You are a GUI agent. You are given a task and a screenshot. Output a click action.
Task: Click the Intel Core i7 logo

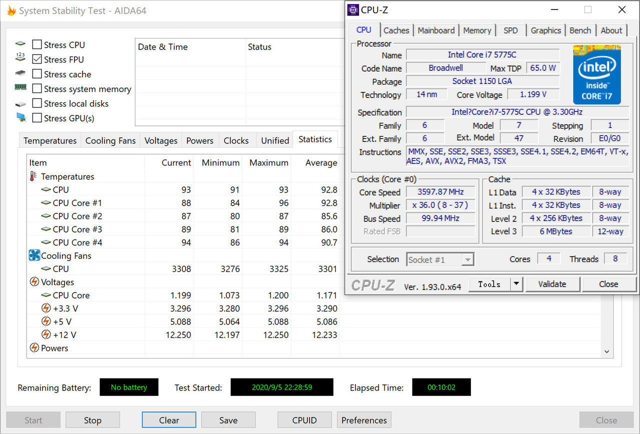596,74
